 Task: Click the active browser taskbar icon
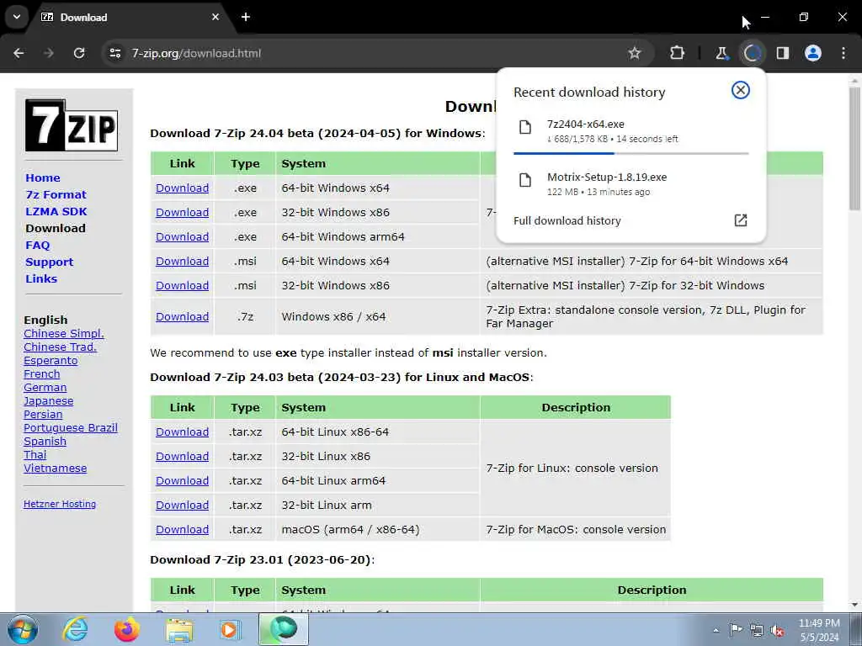click(284, 629)
